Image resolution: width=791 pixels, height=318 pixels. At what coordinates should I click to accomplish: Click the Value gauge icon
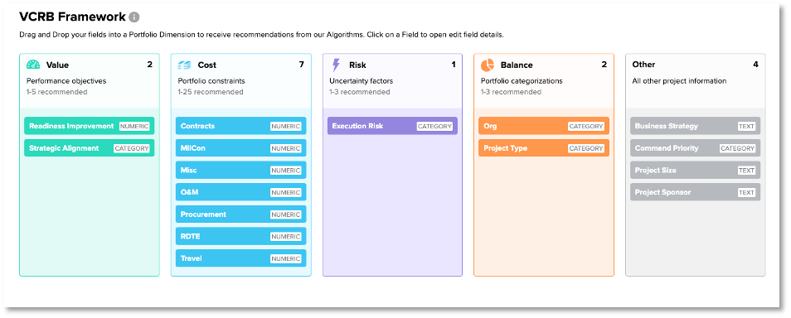point(33,65)
